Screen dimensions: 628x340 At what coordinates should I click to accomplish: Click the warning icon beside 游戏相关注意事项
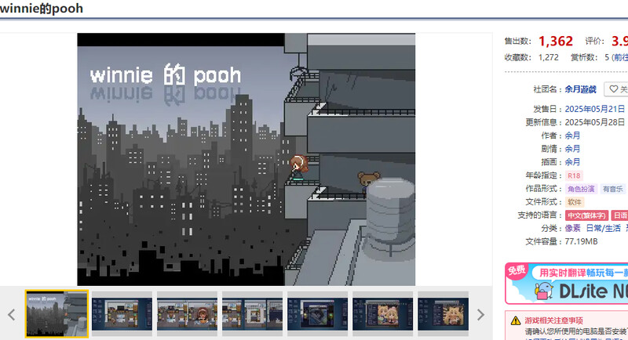[516, 321]
